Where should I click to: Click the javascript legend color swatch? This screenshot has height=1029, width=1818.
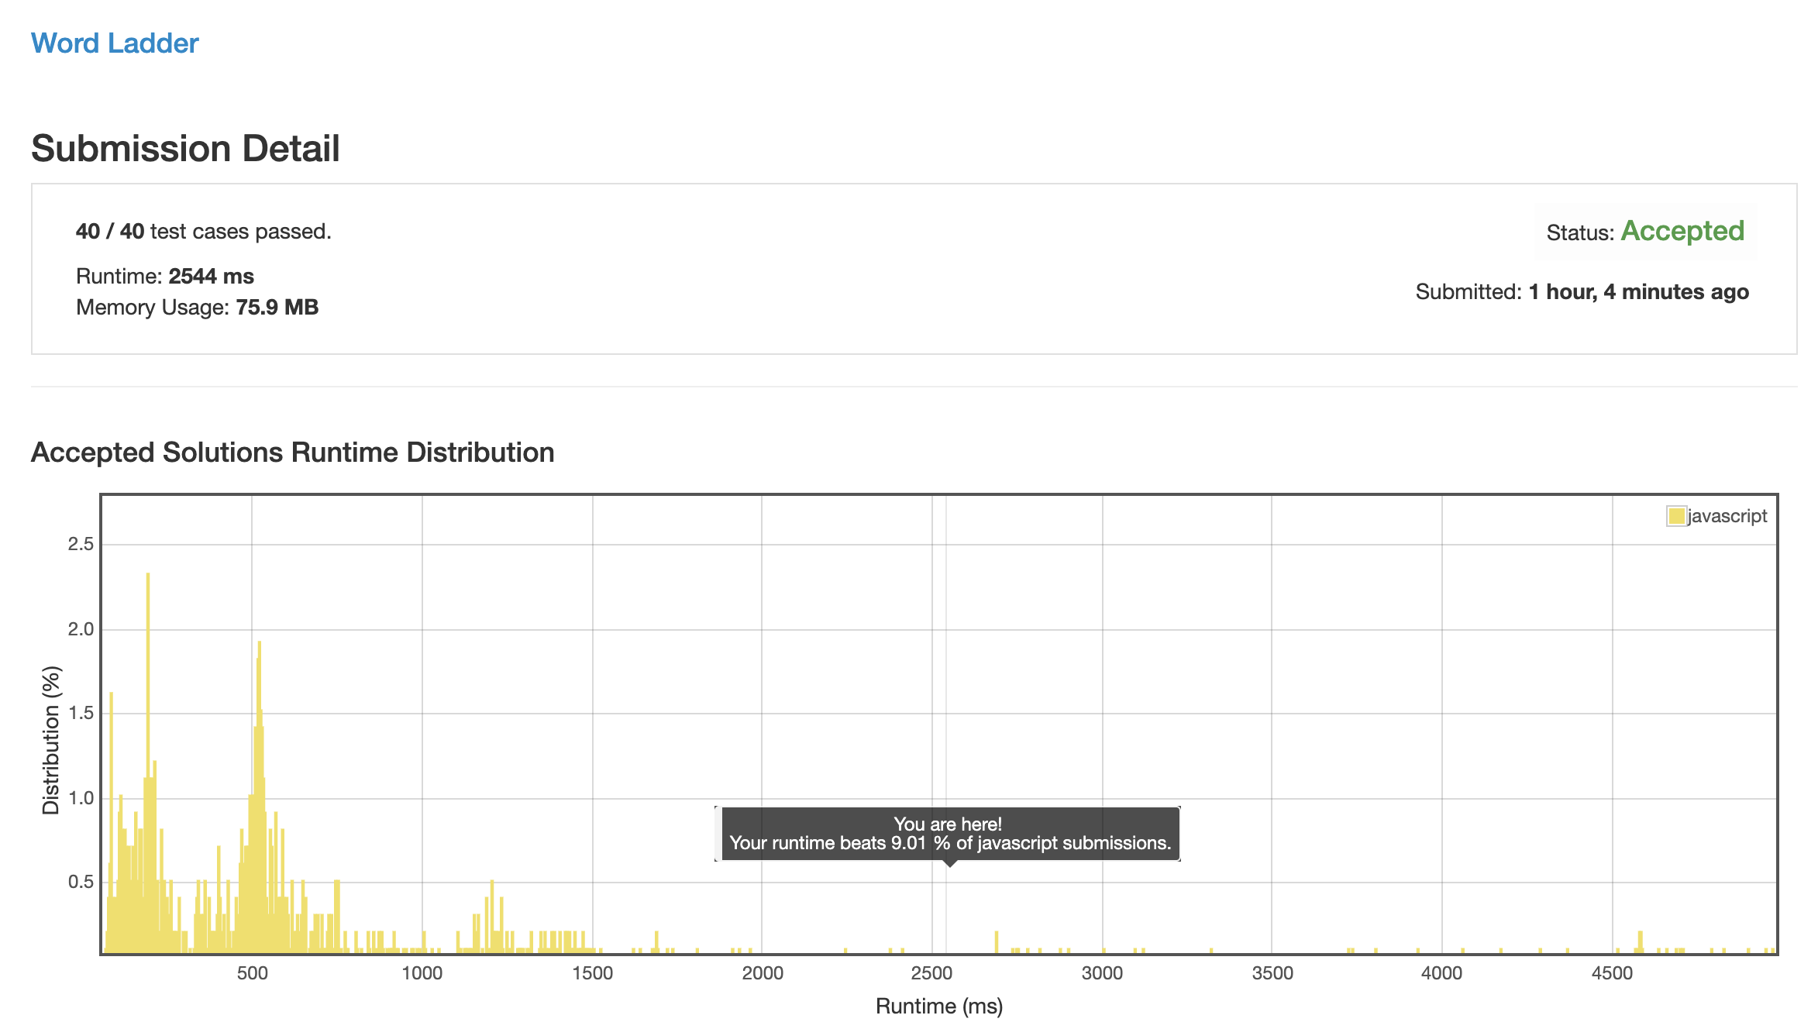[1676, 516]
